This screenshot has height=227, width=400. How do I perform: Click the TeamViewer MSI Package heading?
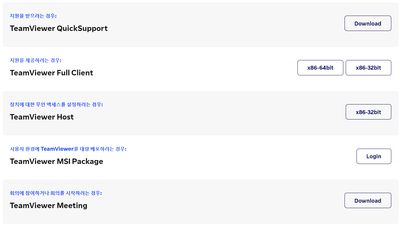[56, 161]
